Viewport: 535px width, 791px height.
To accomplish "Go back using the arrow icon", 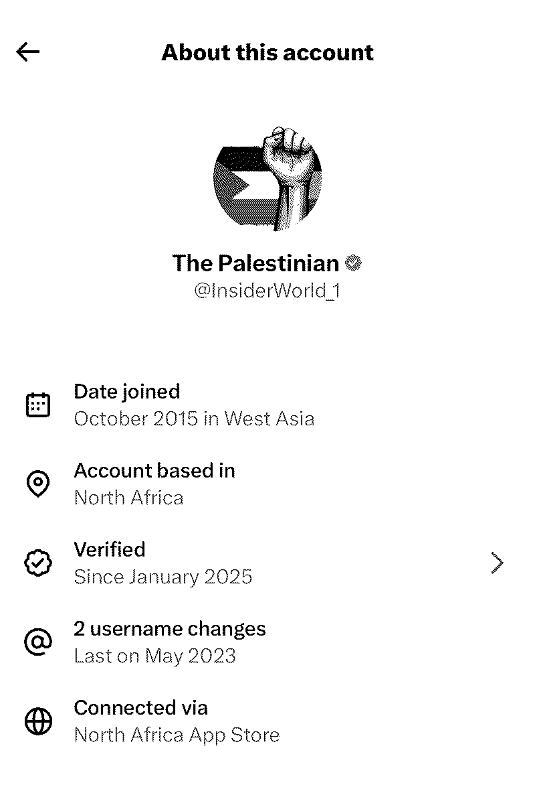I will click(28, 52).
